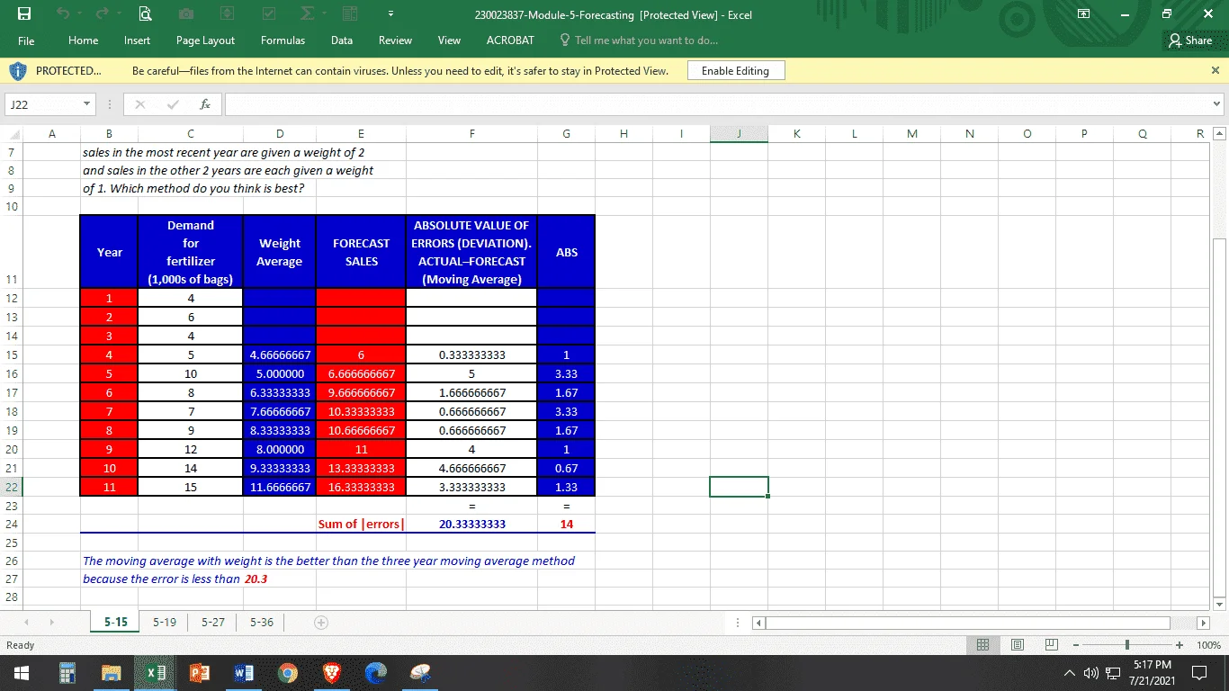Image resolution: width=1229 pixels, height=691 pixels.
Task: Open Windows notification center
Action: pyautogui.click(x=1198, y=673)
